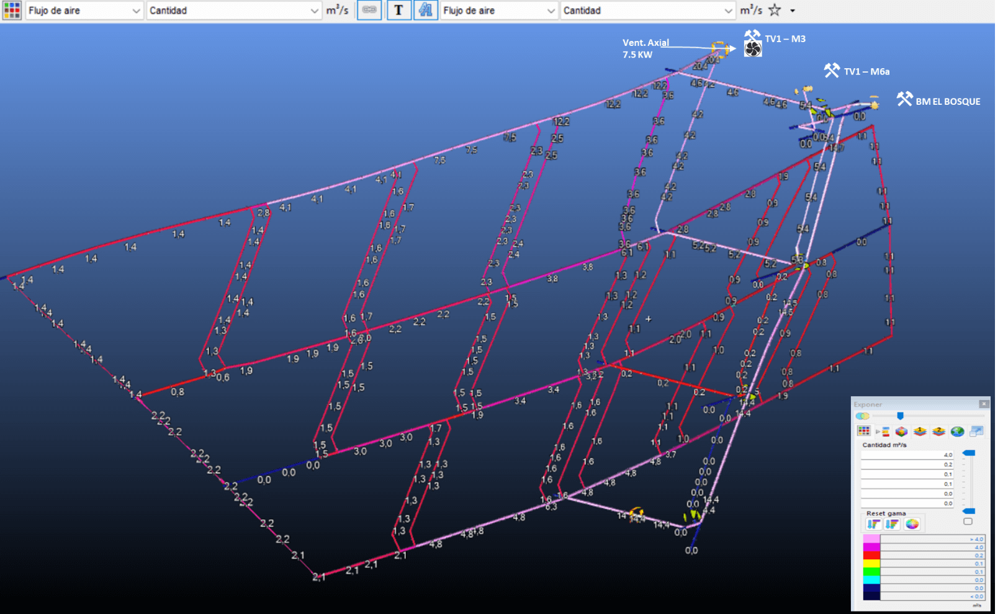
Task: Click the second Reset gama button
Action: (x=892, y=525)
